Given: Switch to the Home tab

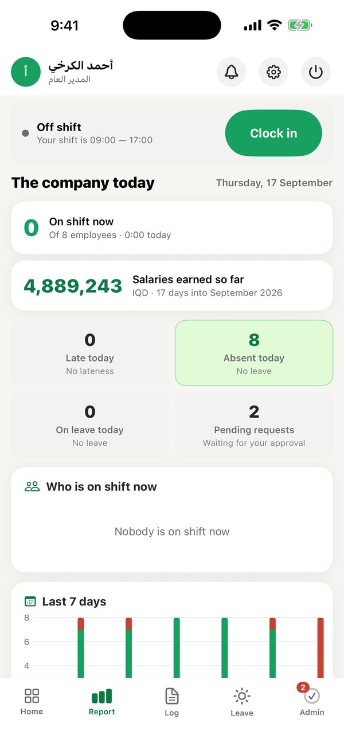Looking at the screenshot, I should point(32,702).
